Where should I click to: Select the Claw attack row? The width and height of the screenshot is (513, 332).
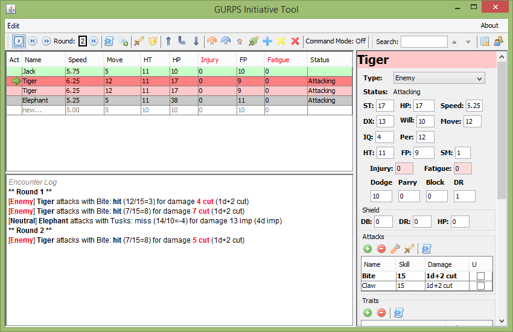coord(427,286)
